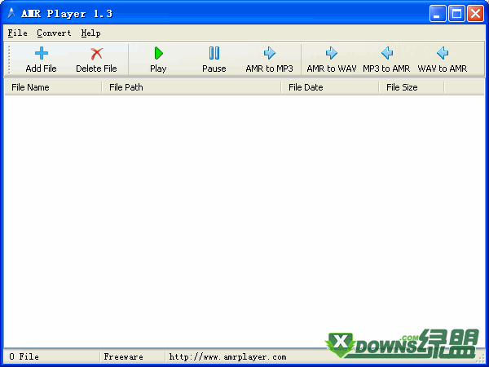Maximize the AMR Player window
Viewport: 489px width, 367px height.
pyautogui.click(x=456, y=13)
